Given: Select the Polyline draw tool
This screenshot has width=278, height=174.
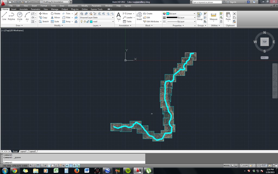Looking at the screenshot, I should [11, 16].
